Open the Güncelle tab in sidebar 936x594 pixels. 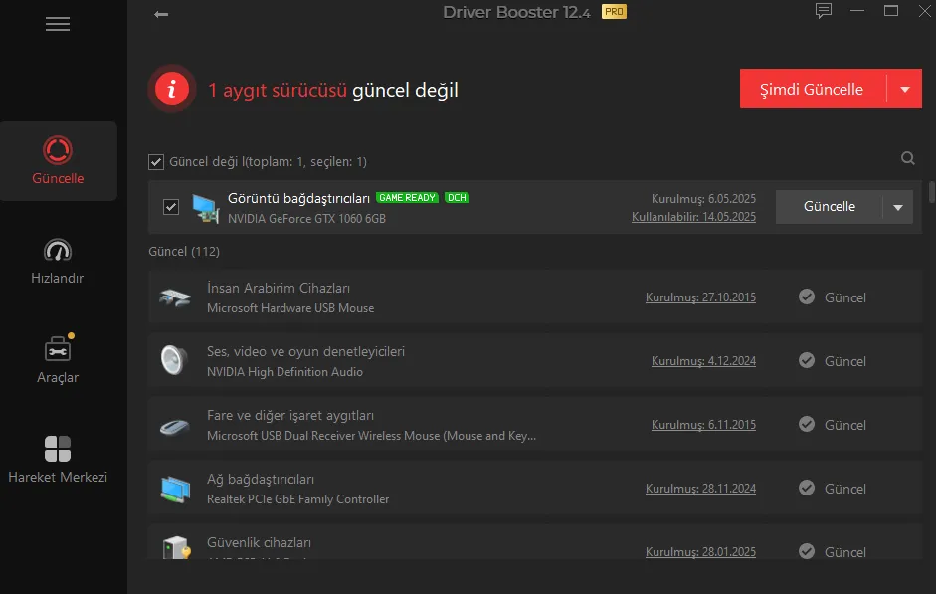click(58, 161)
